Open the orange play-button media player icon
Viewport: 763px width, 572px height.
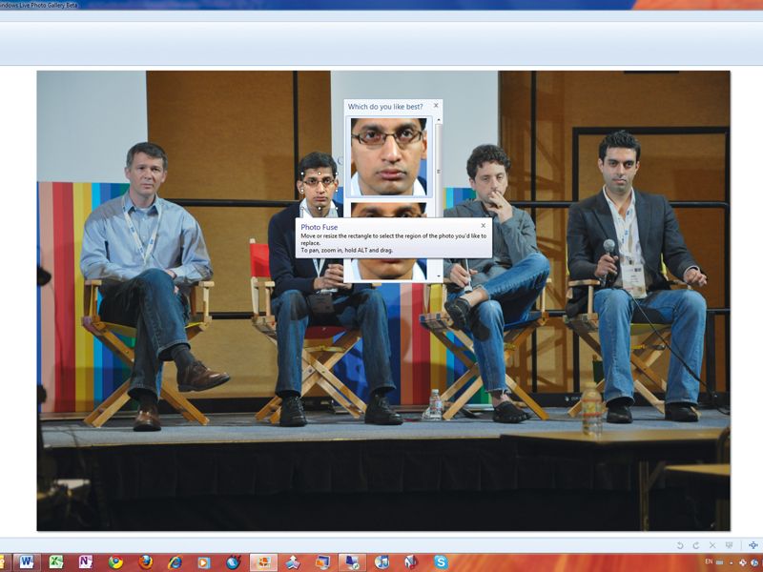tap(204, 562)
